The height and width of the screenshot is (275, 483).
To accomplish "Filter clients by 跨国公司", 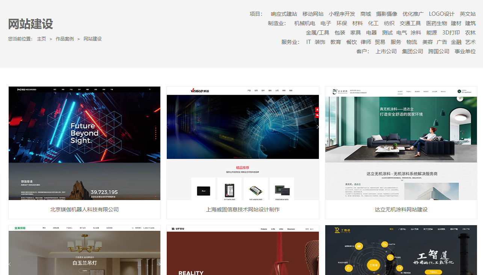I will pyautogui.click(x=439, y=51).
